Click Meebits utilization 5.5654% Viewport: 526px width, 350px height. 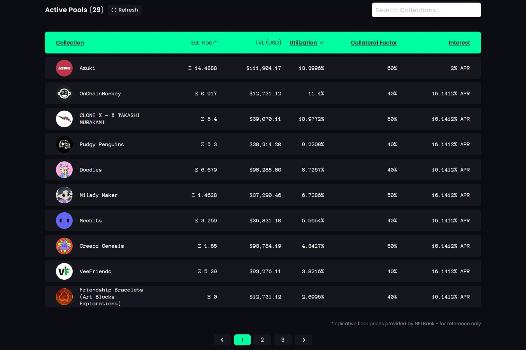coord(313,221)
